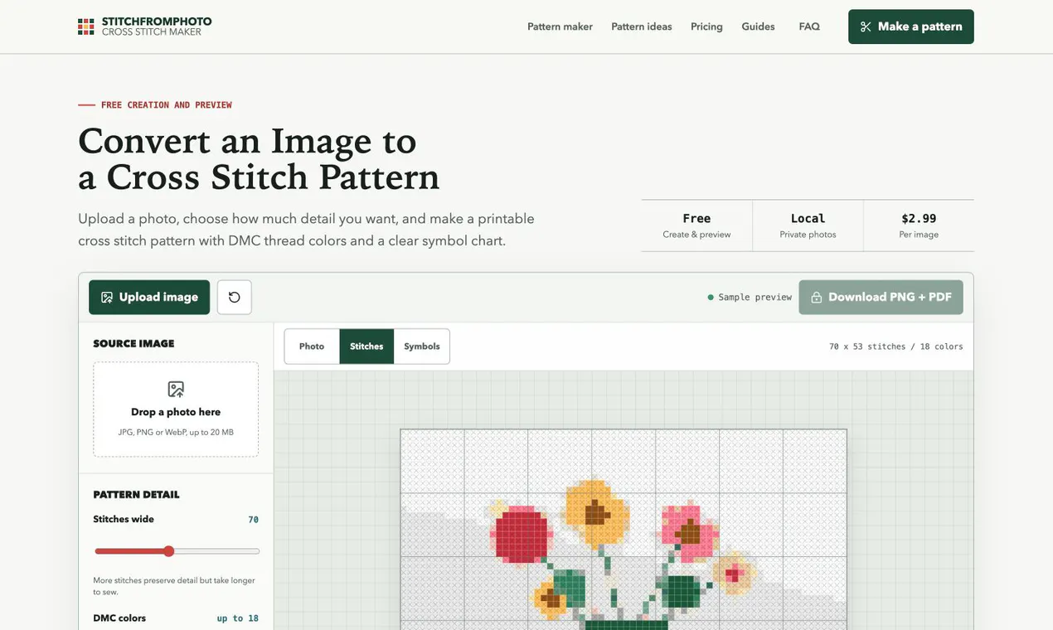
Task: Click the Make a pattern button
Action: pos(911,27)
